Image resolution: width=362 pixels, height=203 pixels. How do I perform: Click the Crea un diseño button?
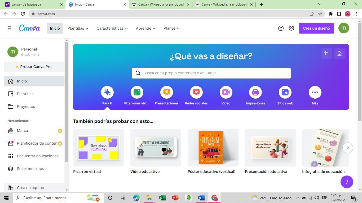click(x=316, y=28)
